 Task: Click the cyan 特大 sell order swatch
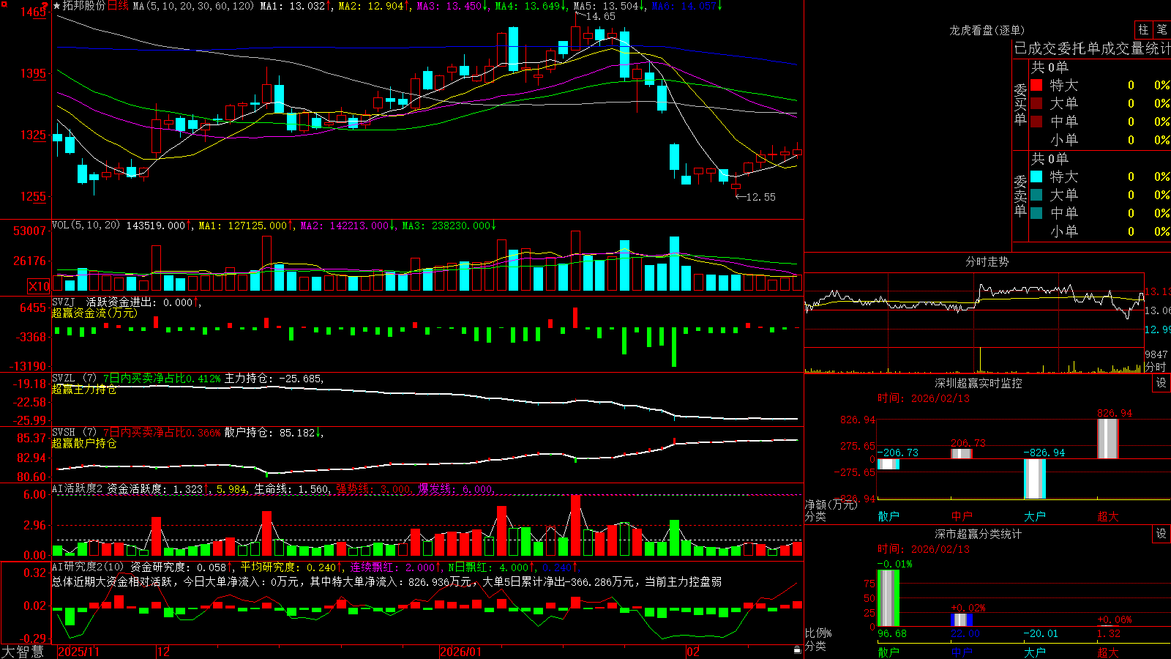(x=1036, y=176)
